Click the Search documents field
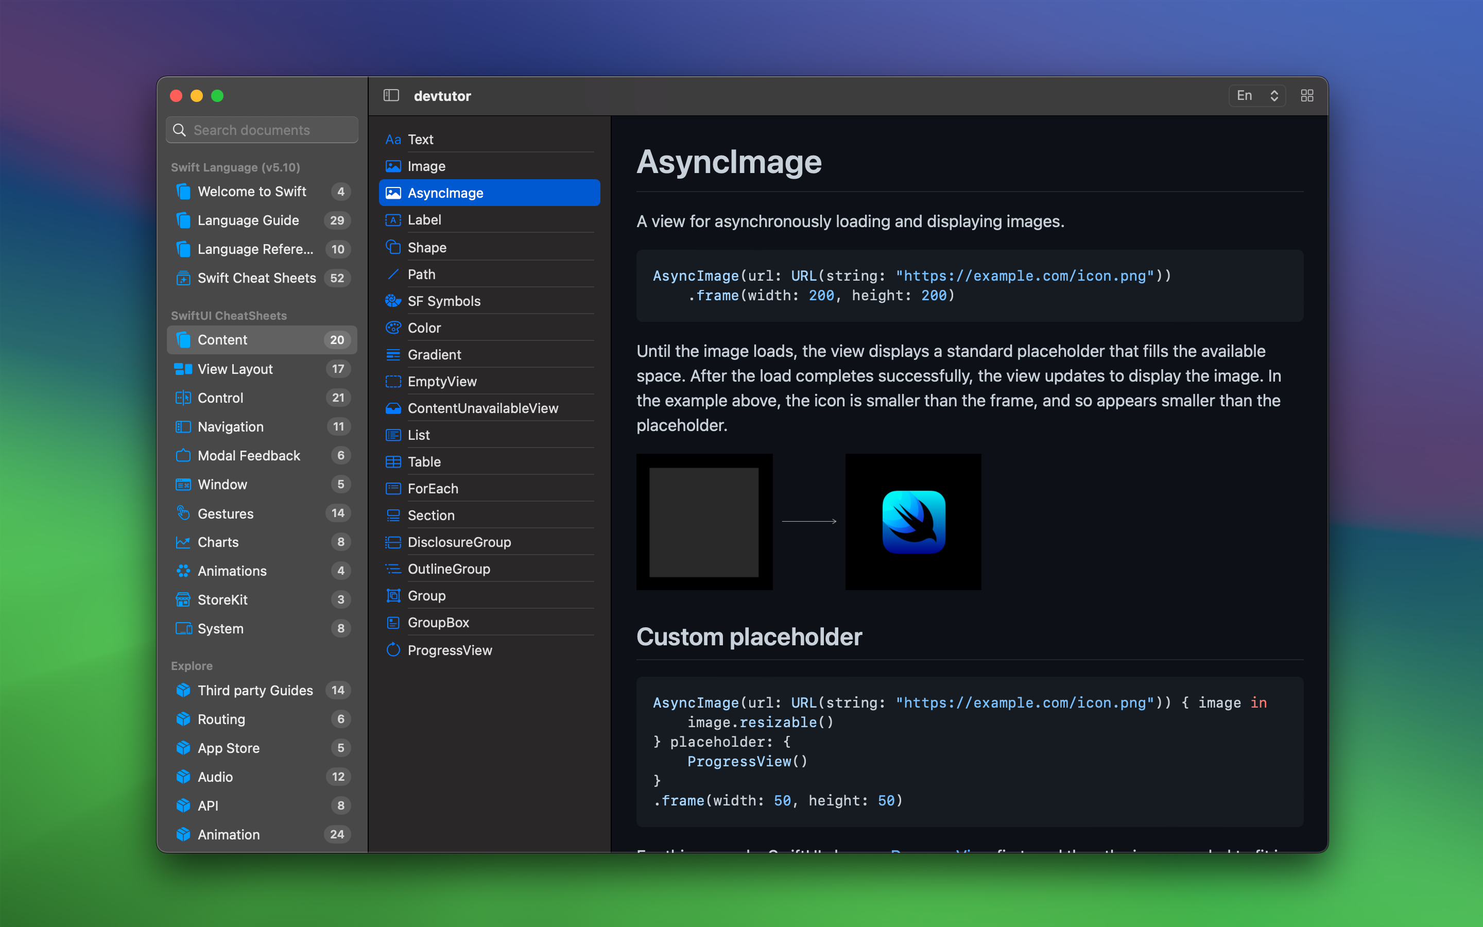This screenshot has height=927, width=1483. 262,130
